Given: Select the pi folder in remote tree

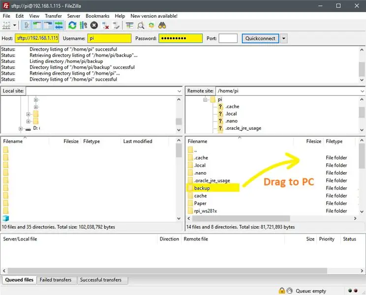Looking at the screenshot, I should tap(219, 100).
